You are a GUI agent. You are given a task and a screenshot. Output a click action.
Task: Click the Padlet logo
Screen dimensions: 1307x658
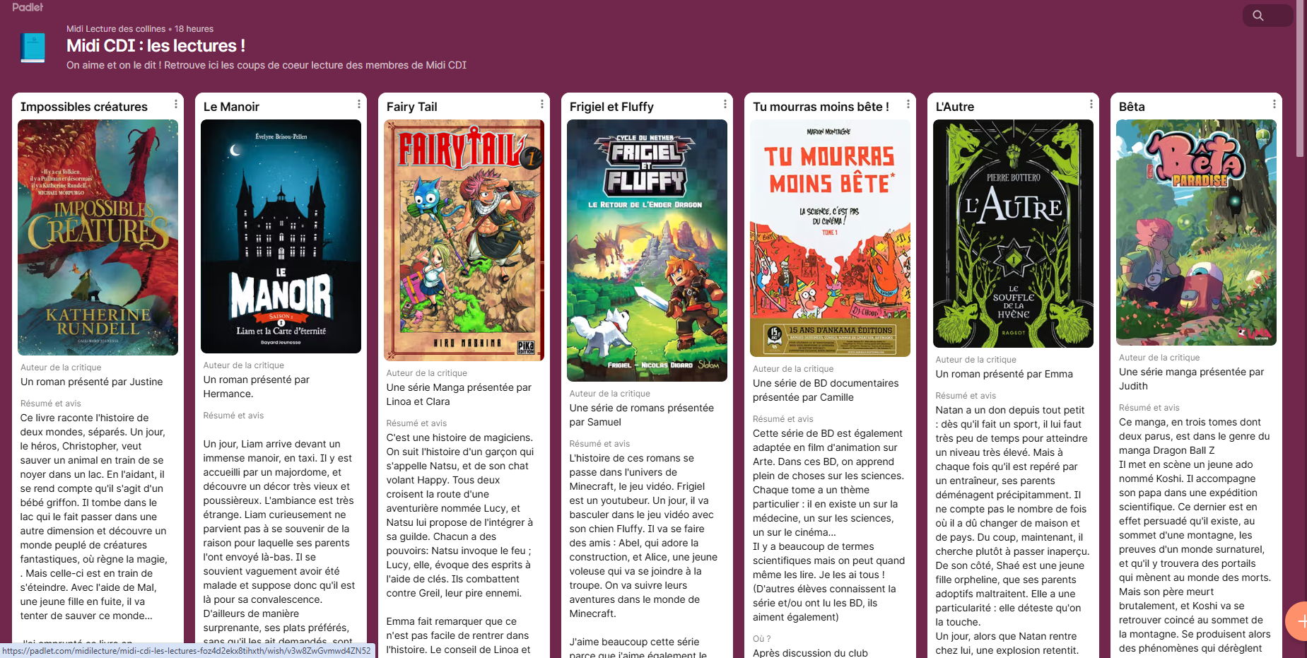(28, 7)
